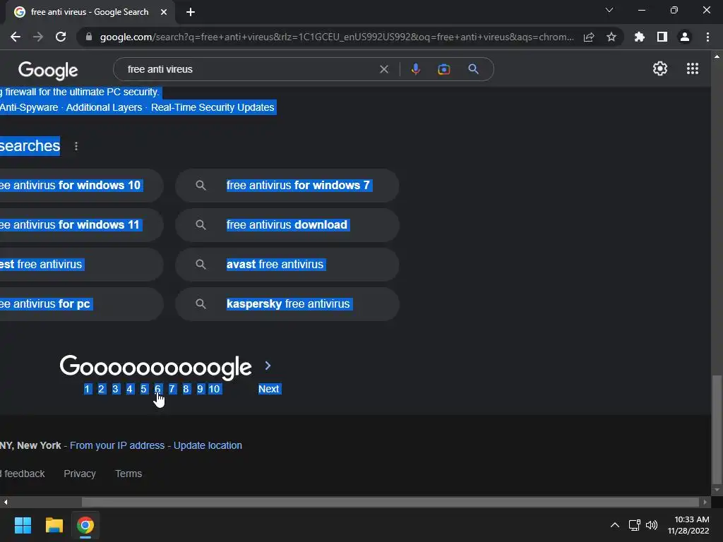Image resolution: width=723 pixels, height=542 pixels.
Task: Click the address bar URL
Action: (337, 37)
